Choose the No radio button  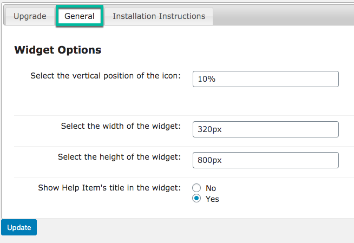click(x=196, y=188)
